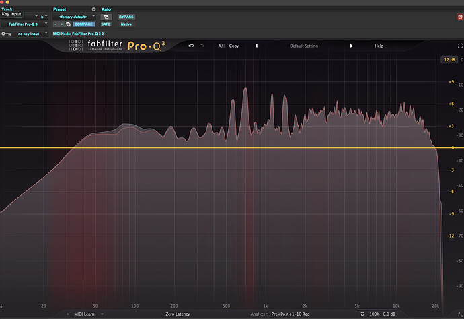This screenshot has width=464, height=319.
Task: Click the Pro-Q 3 product title
Action: [x=146, y=46]
